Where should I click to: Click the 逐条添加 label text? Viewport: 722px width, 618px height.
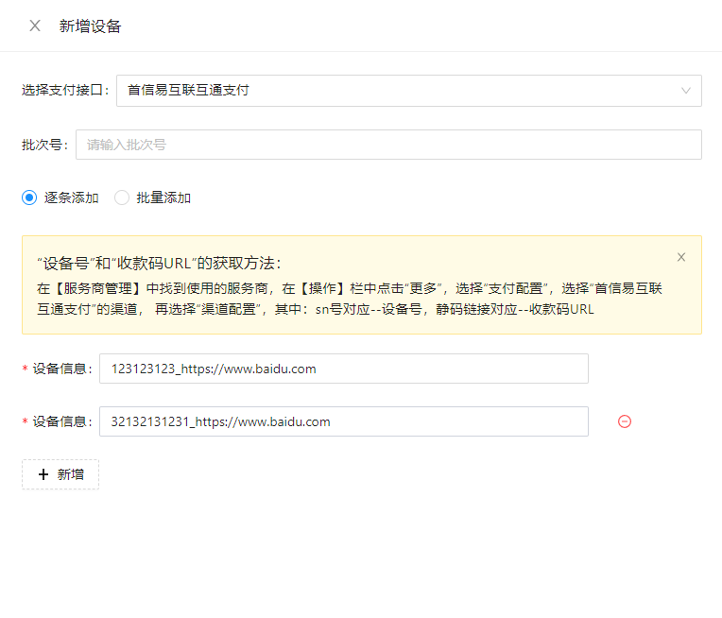pos(71,197)
